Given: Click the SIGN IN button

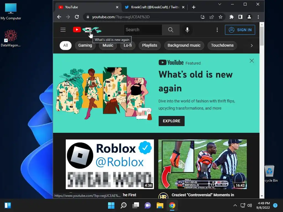Looking at the screenshot, I should click(x=240, y=30).
